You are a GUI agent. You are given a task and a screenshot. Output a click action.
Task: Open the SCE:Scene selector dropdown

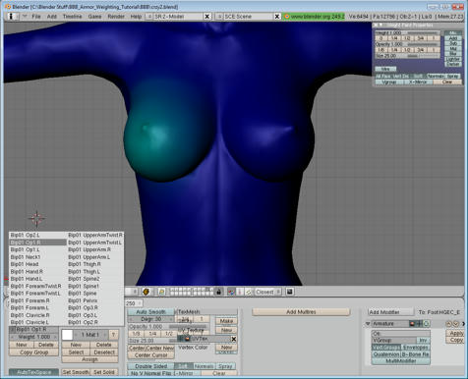click(219, 16)
